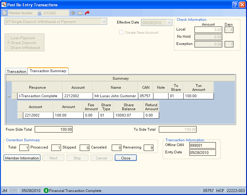Click the Cancel button
247x195 pixels.
click(101, 158)
